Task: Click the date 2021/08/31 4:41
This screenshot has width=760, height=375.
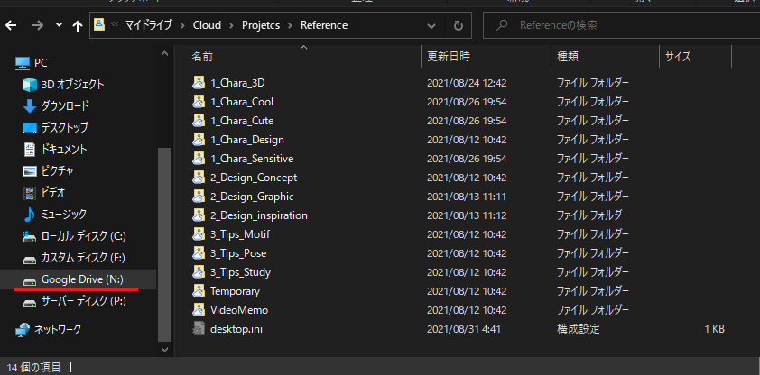Action: click(464, 329)
